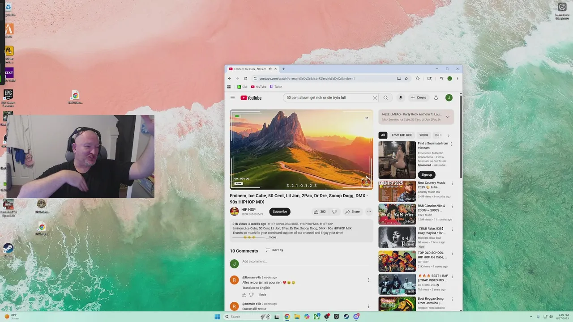Open Steam from the taskbar
Viewport: 573px width, 322px height.
[346, 317]
